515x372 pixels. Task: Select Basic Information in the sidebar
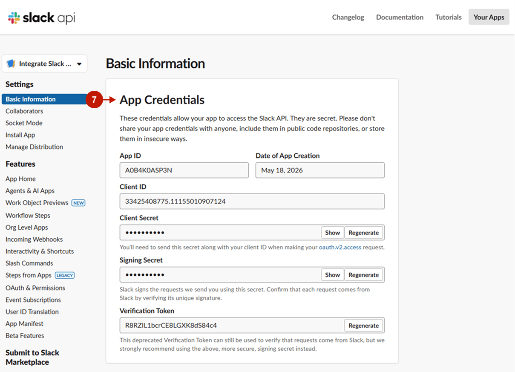[45, 99]
